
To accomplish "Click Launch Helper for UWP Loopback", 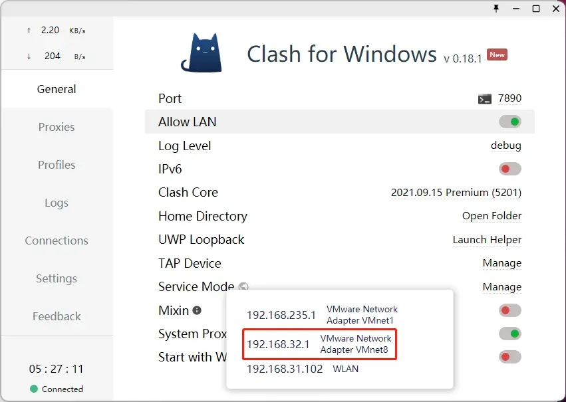I will [x=487, y=240].
